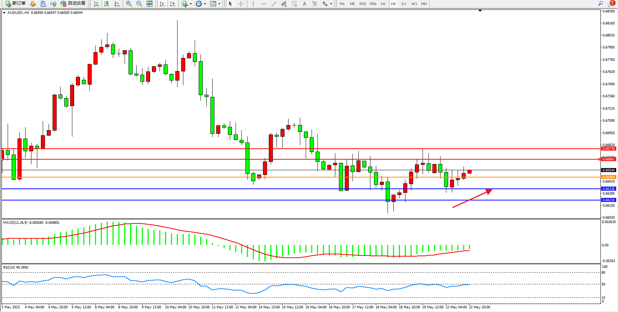Image resolution: width=618 pixels, height=312 pixels.
Task: Click the chart shift triangle marker
Action: [480, 11]
